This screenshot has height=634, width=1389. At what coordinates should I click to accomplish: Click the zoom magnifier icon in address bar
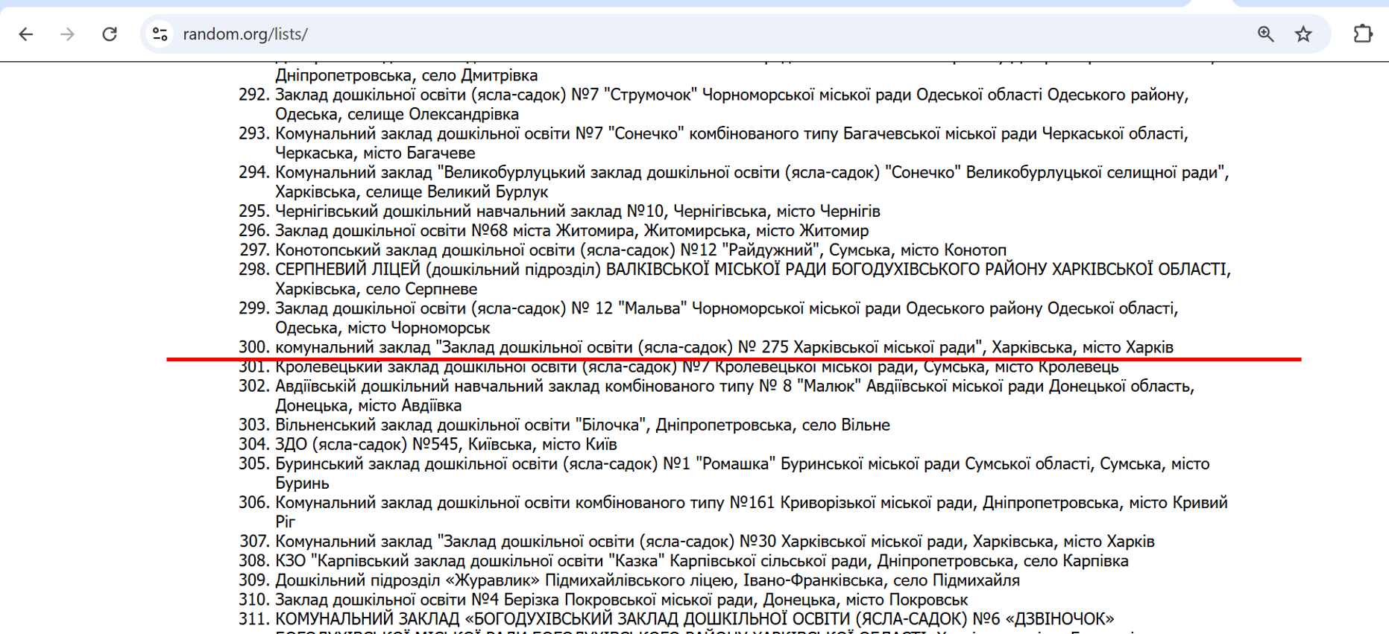click(1265, 34)
